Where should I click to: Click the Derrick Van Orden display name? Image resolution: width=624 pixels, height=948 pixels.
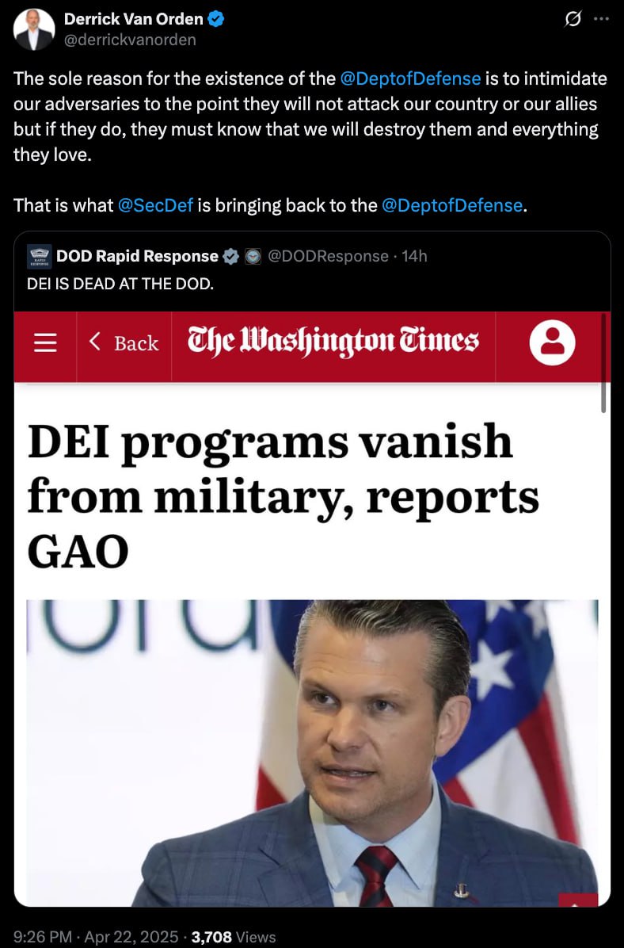[x=134, y=19]
